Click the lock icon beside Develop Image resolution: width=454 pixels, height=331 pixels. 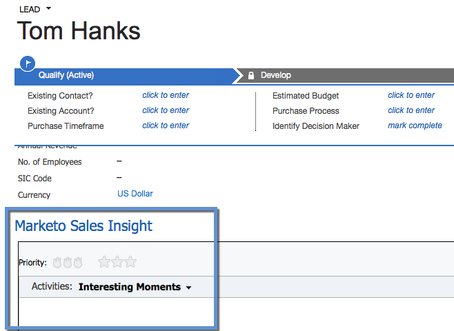[251, 75]
